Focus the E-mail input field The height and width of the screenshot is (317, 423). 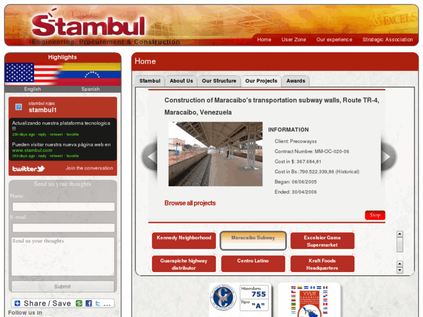(x=63, y=227)
